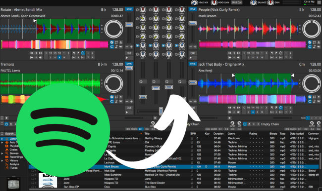Click the crossfader handle
This screenshot has width=322, height=191.
(161, 111)
